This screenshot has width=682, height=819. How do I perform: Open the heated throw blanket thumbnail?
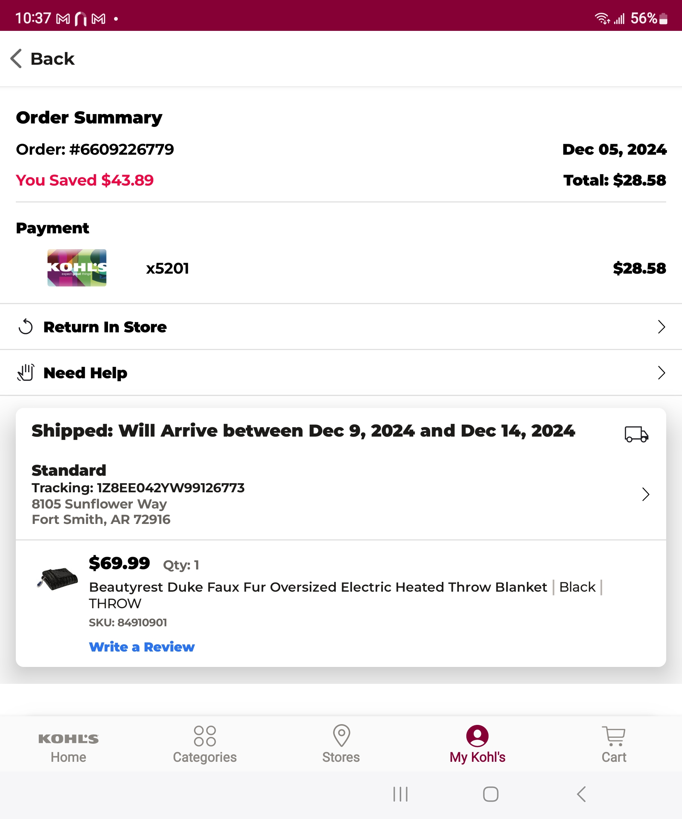[x=57, y=578]
